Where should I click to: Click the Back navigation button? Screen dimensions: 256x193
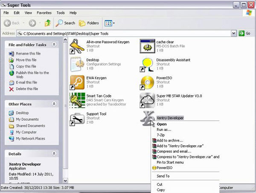tap(12, 23)
